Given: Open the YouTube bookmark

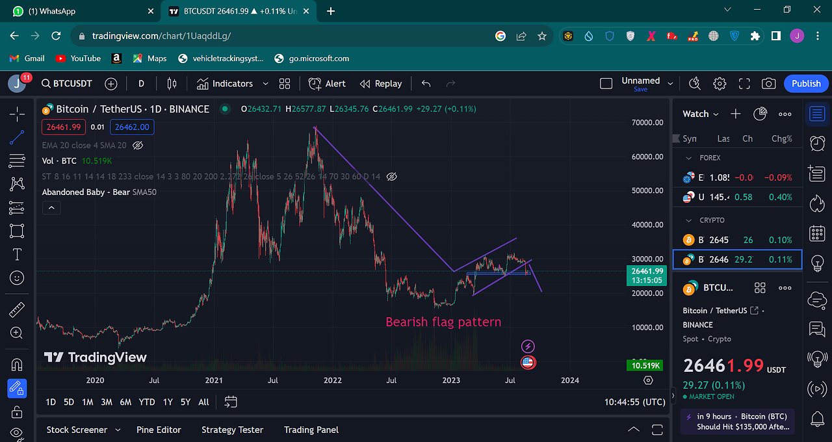Looking at the screenshot, I should pos(79,58).
